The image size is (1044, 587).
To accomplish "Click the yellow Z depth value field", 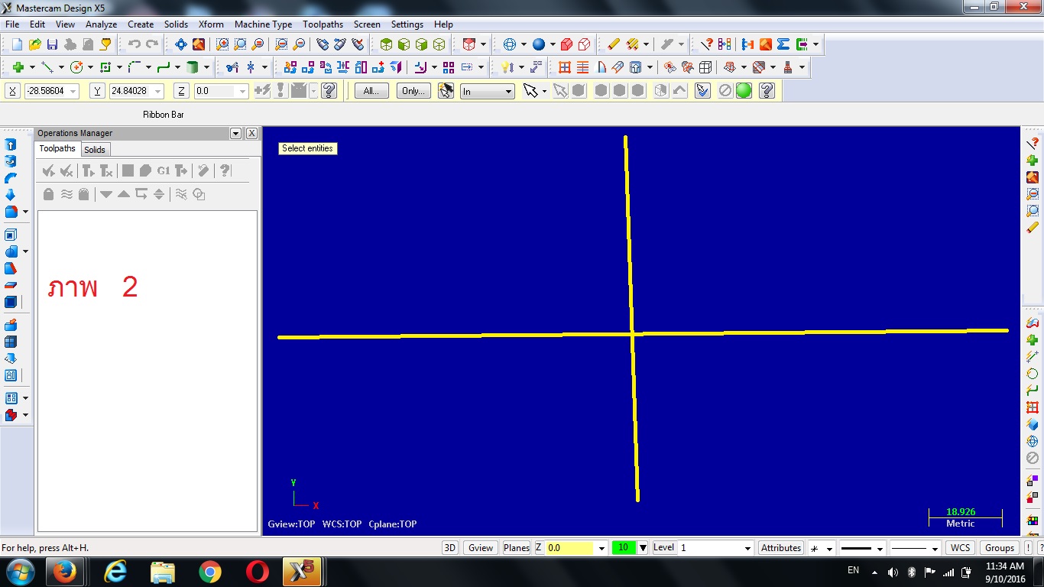I will coord(569,548).
